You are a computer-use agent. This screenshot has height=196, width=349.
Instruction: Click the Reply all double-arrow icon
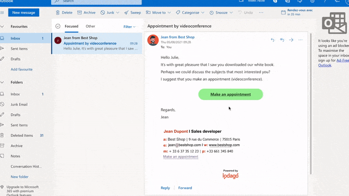coord(282,40)
